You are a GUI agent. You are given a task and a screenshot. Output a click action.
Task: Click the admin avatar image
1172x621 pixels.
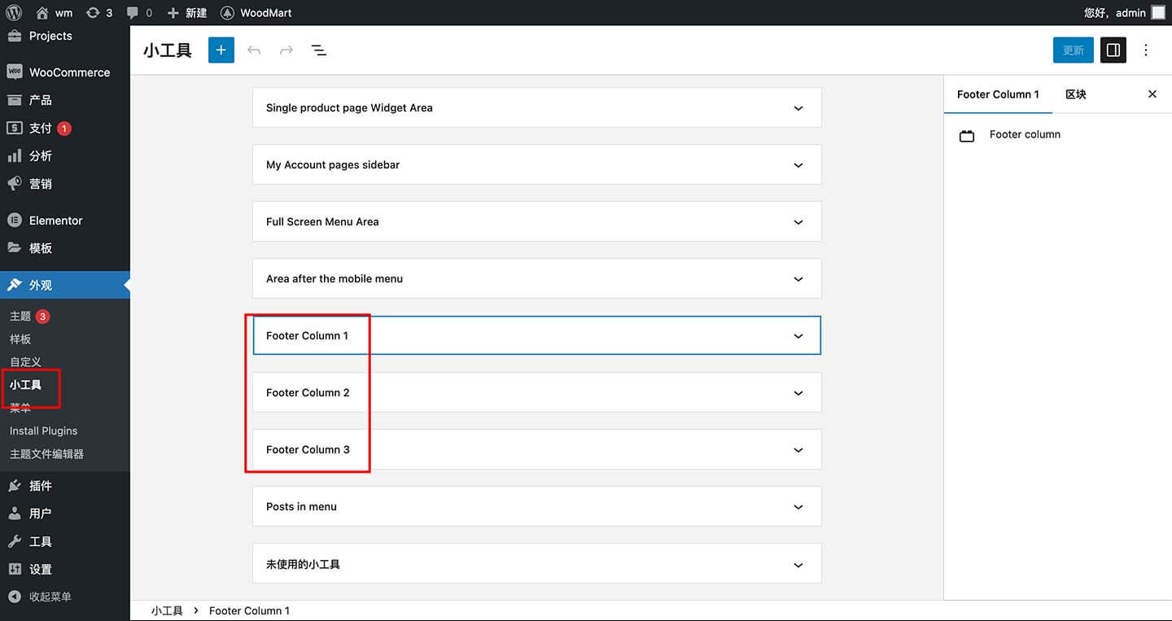1157,12
